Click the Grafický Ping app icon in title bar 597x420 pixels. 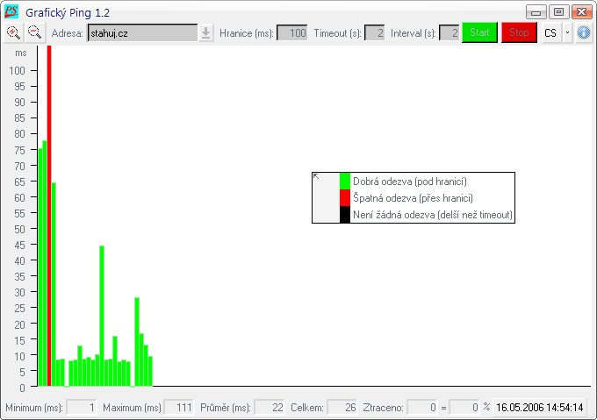[x=11, y=11]
